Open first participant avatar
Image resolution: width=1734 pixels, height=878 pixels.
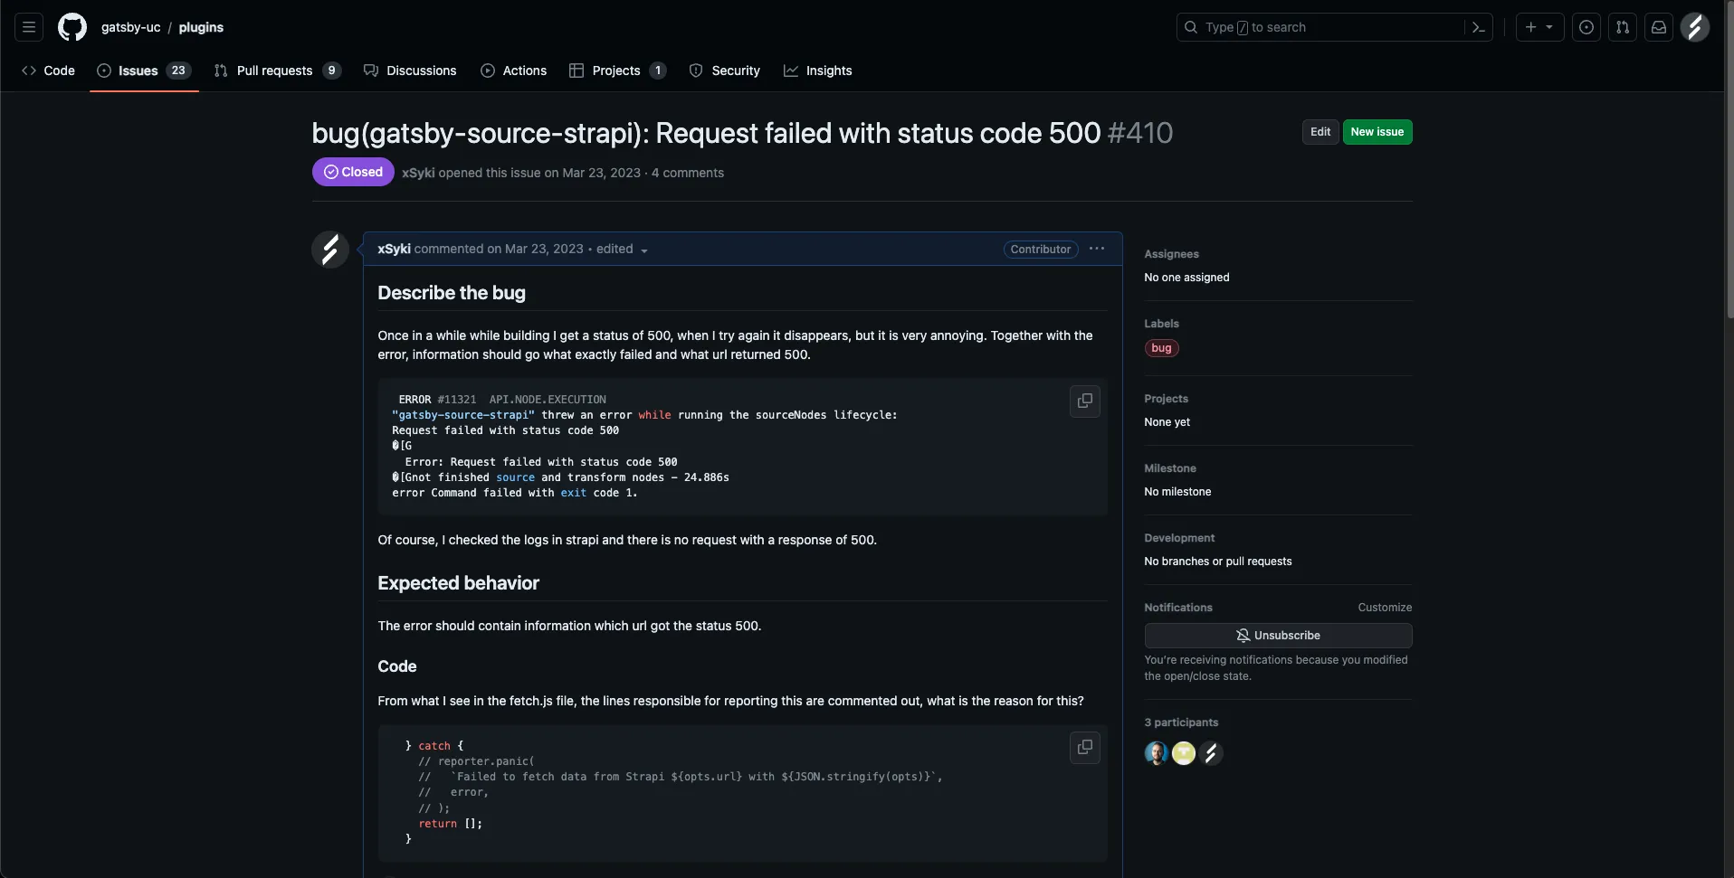(1156, 753)
